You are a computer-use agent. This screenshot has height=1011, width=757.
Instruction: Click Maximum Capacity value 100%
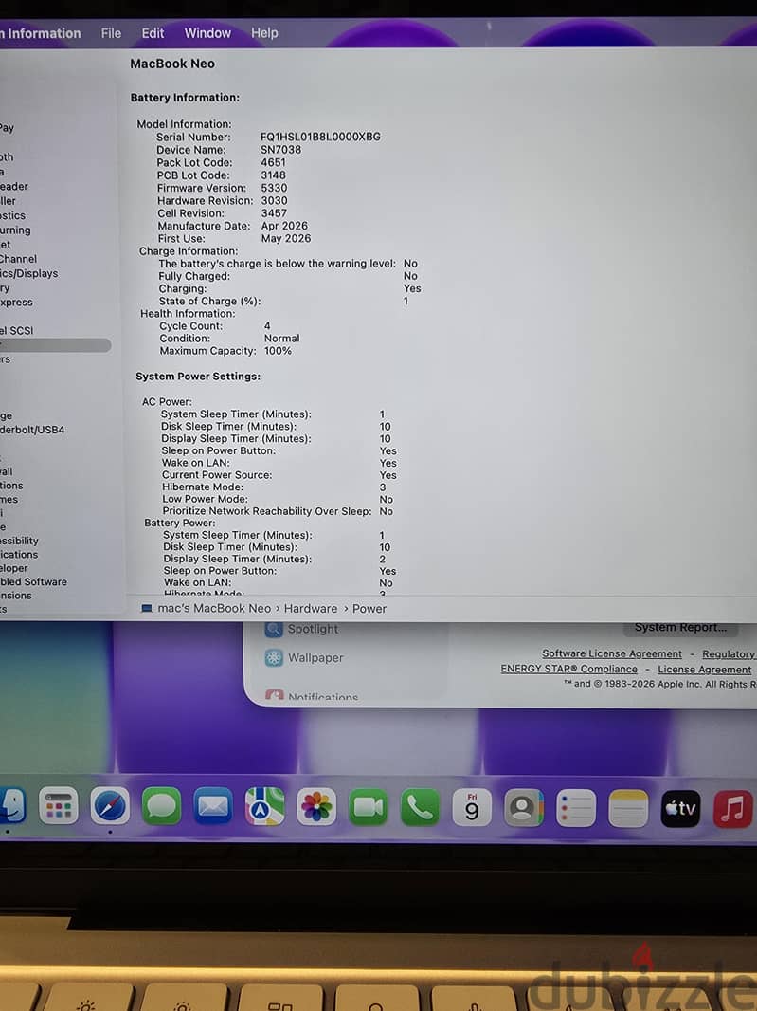(278, 351)
